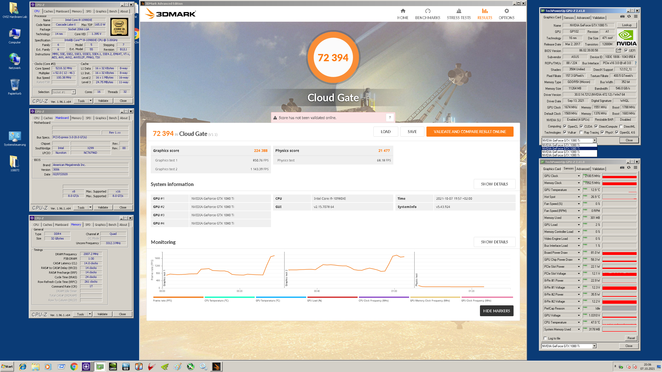Click the camera screenshot icon in GPU-Z Sensors window
Screen dimensions: 662x372
[622, 168]
